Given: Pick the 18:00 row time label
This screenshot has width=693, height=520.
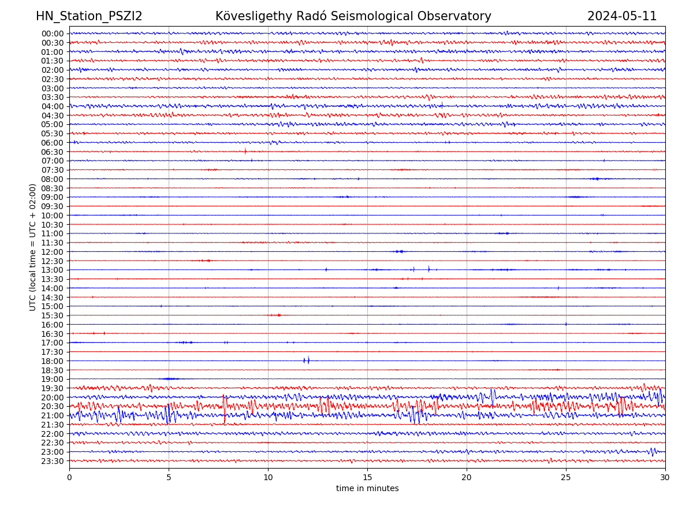Looking at the screenshot, I should pyautogui.click(x=53, y=361).
